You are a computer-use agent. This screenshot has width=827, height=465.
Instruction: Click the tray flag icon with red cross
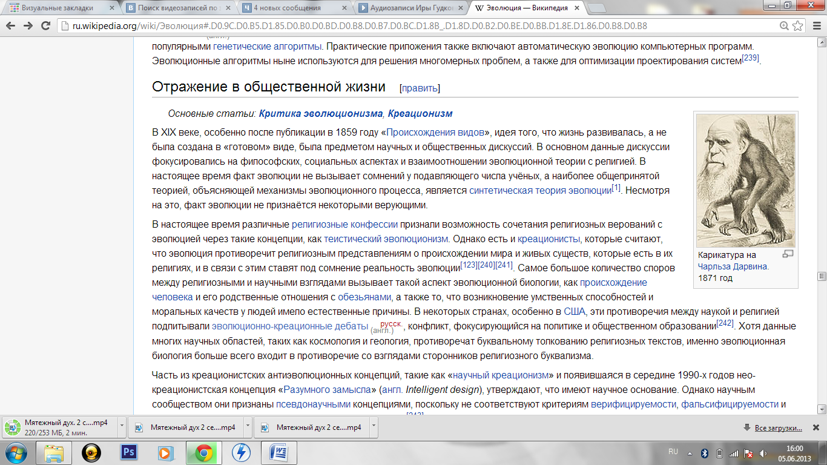tap(748, 453)
